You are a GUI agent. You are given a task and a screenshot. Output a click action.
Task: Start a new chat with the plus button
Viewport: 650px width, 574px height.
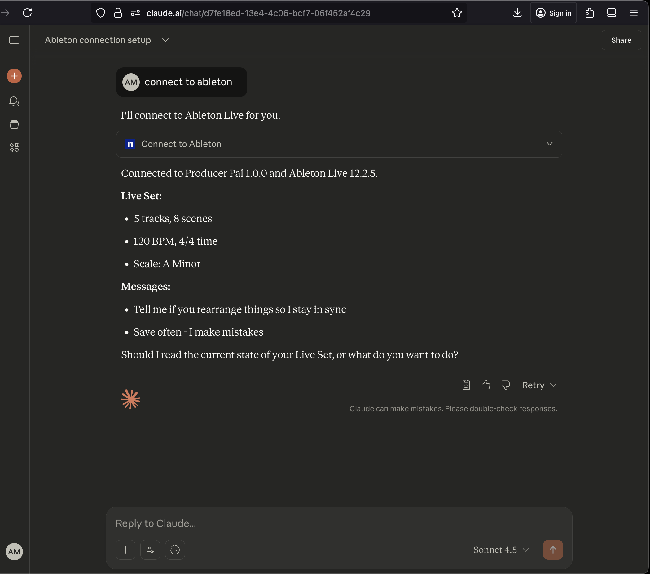pyautogui.click(x=14, y=76)
